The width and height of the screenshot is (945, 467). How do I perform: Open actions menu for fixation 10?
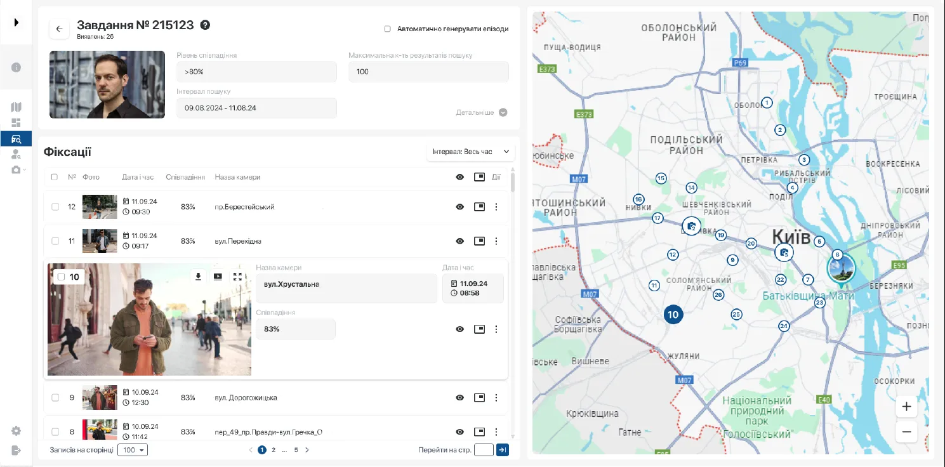pyautogui.click(x=496, y=329)
